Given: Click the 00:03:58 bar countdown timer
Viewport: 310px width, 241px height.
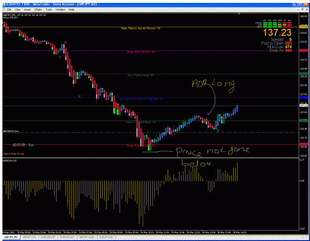Looking at the screenshot, I should (19, 145).
